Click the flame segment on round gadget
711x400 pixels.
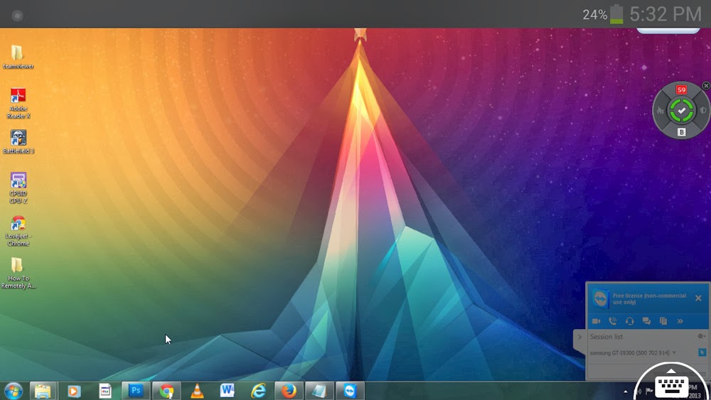[x=661, y=110]
